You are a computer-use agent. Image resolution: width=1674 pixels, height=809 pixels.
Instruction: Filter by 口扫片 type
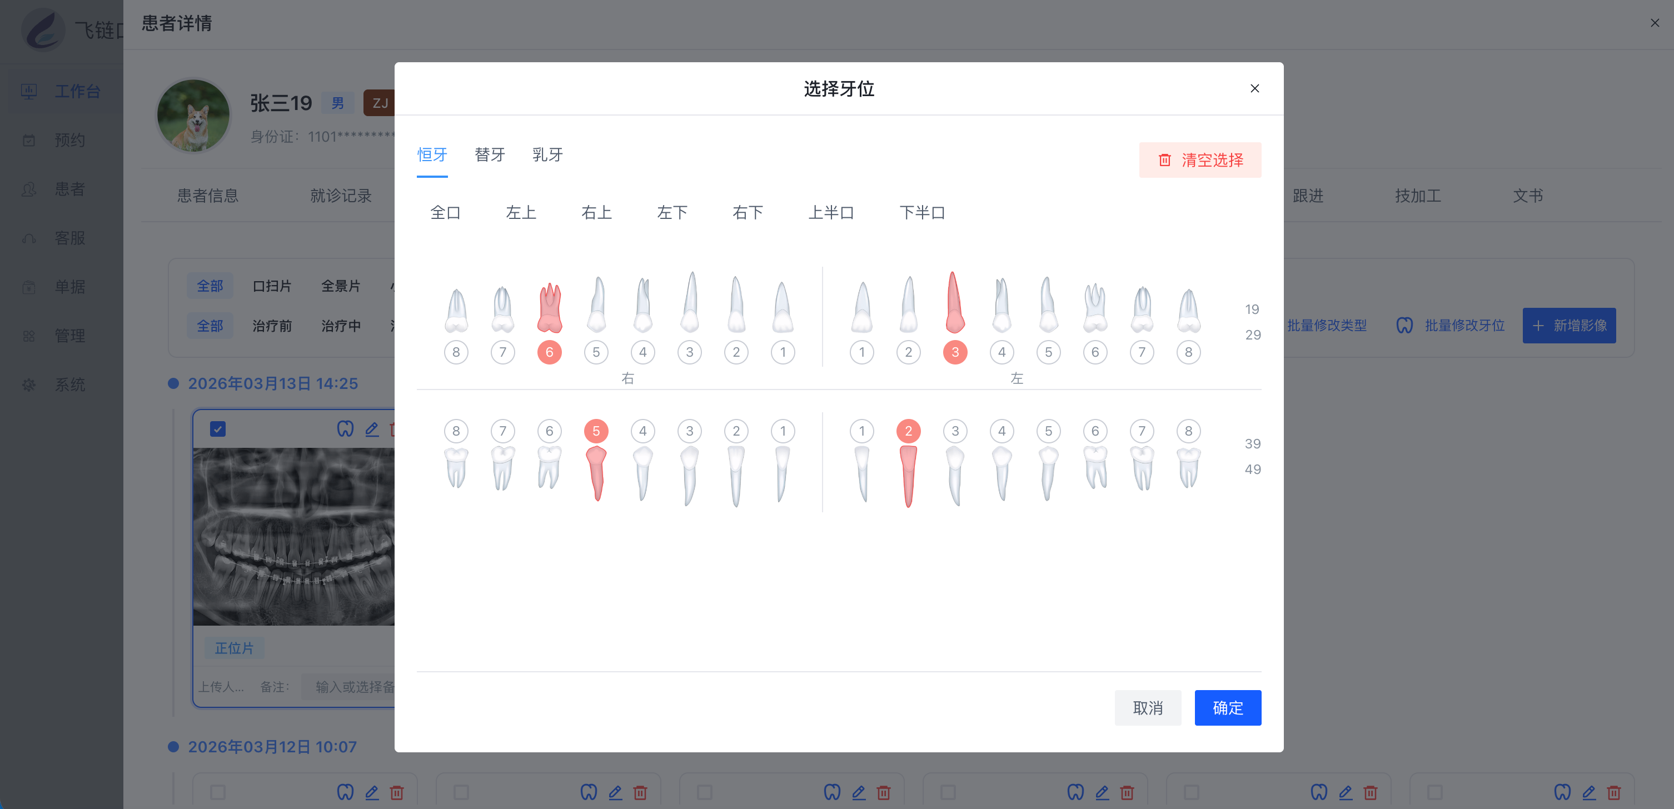click(x=272, y=286)
